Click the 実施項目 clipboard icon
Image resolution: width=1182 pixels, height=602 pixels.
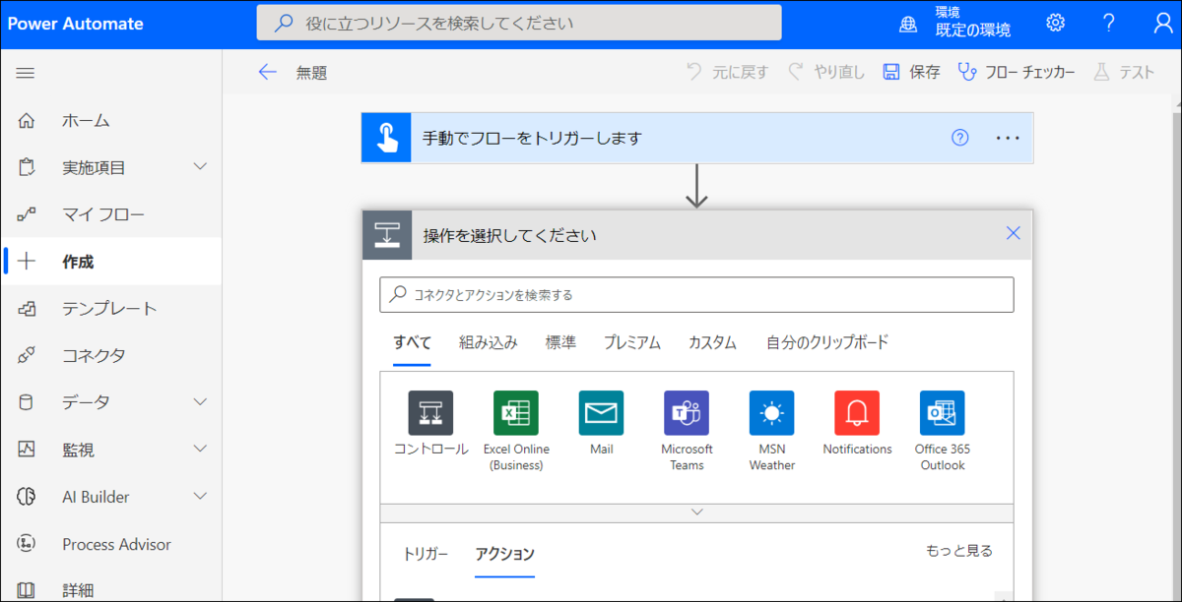pyautogui.click(x=27, y=167)
